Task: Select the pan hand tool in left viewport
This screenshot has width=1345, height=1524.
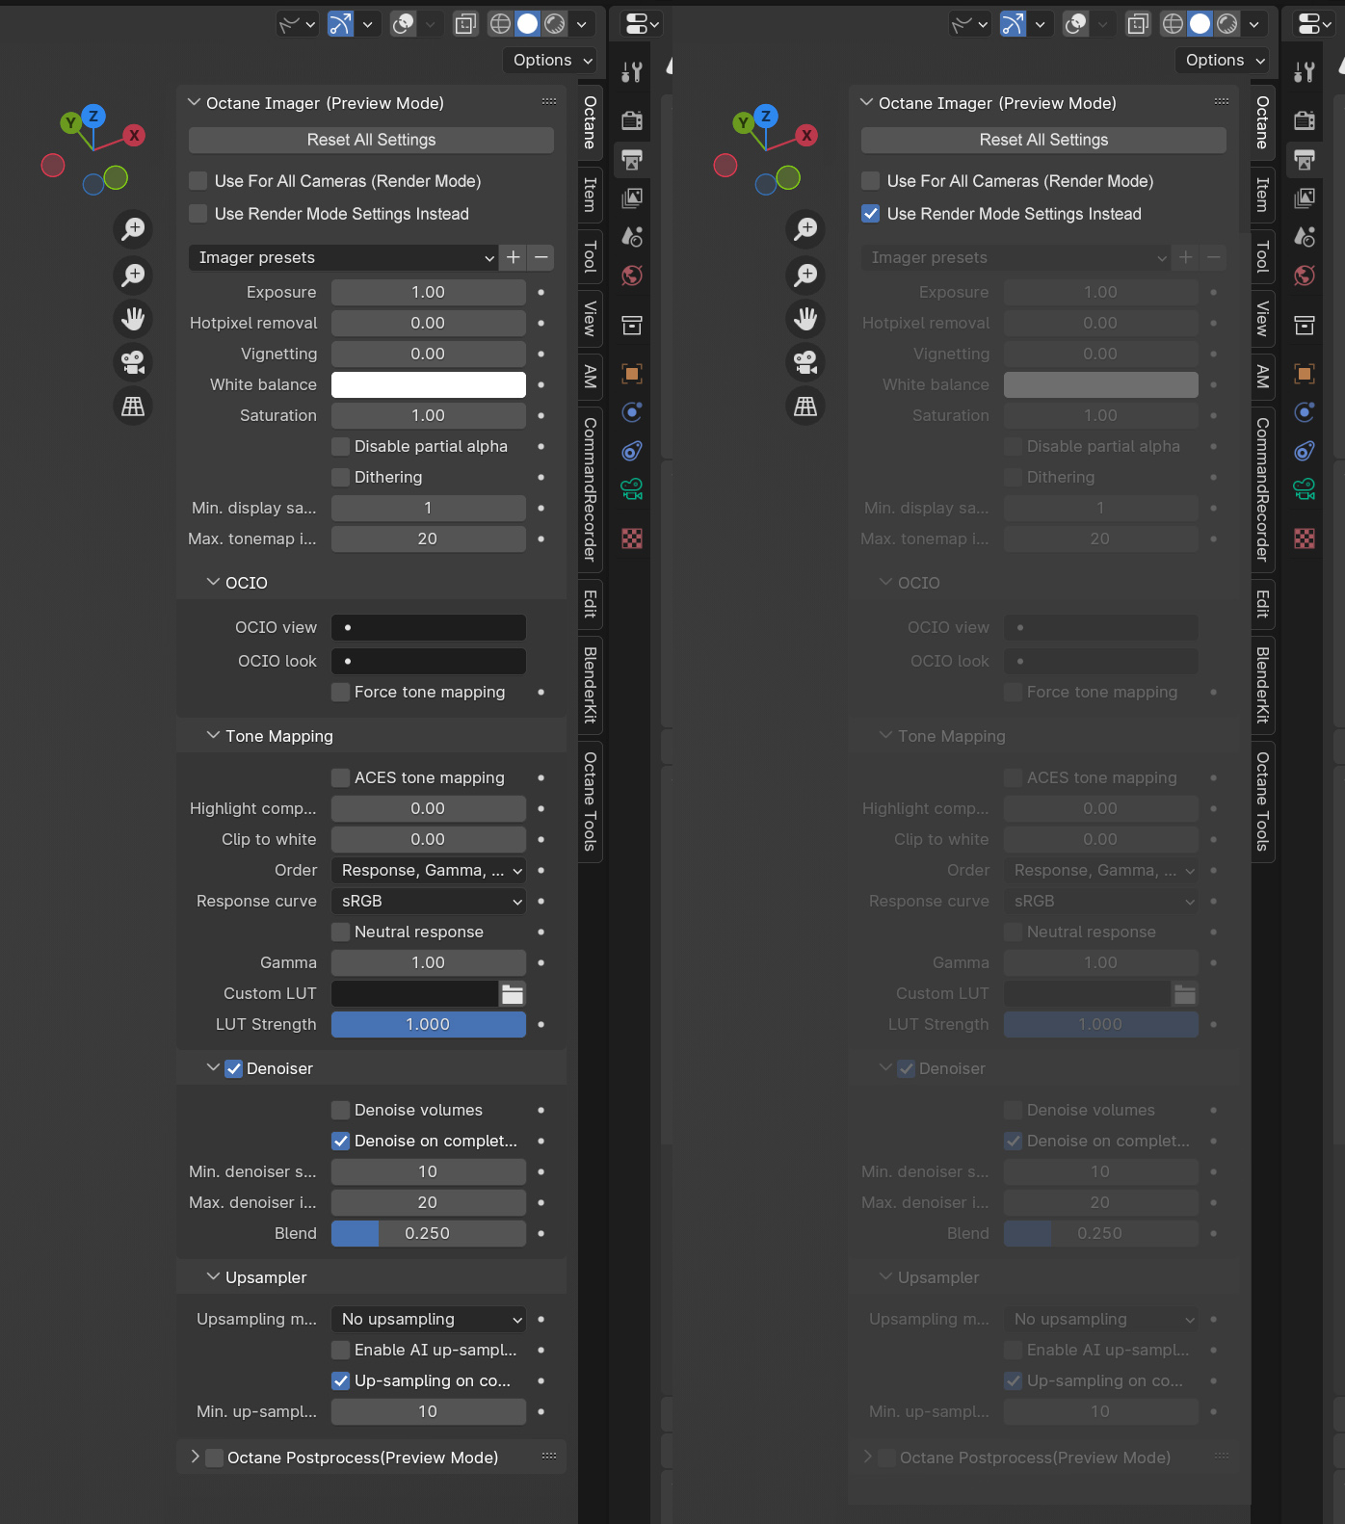Action: coord(133,318)
